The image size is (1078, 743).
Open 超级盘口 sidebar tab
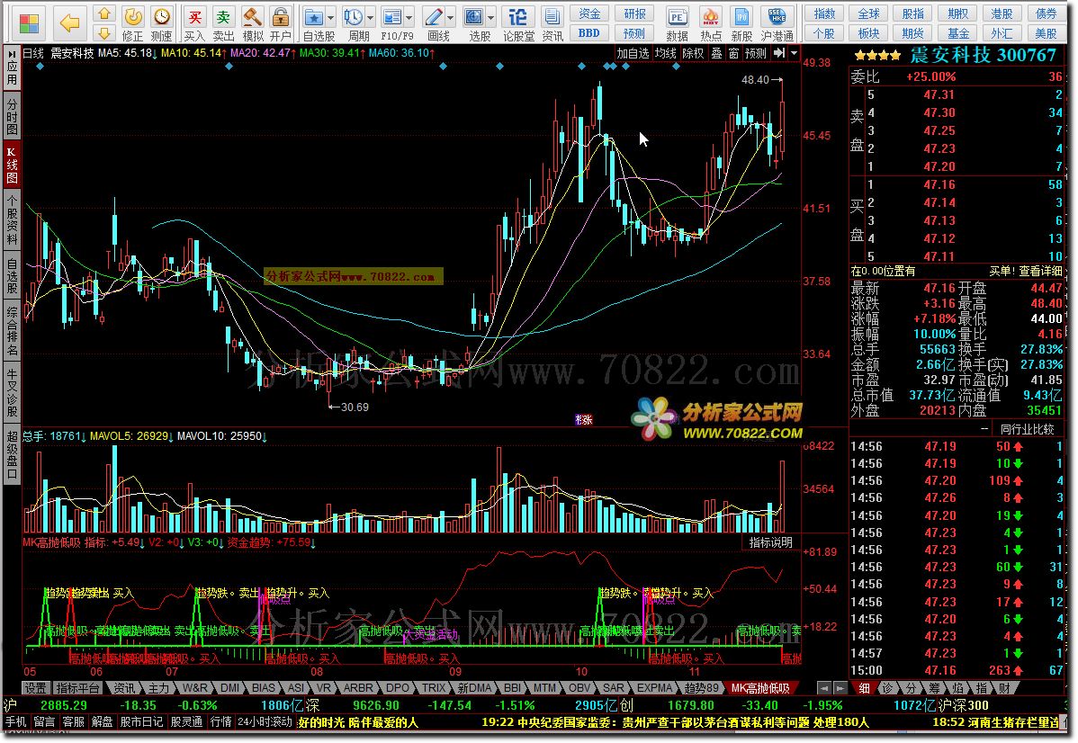click(12, 455)
